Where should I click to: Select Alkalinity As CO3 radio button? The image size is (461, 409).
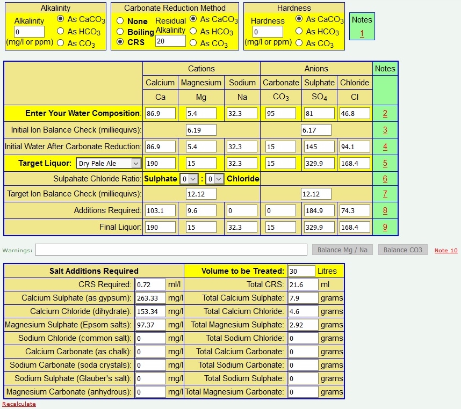[61, 43]
